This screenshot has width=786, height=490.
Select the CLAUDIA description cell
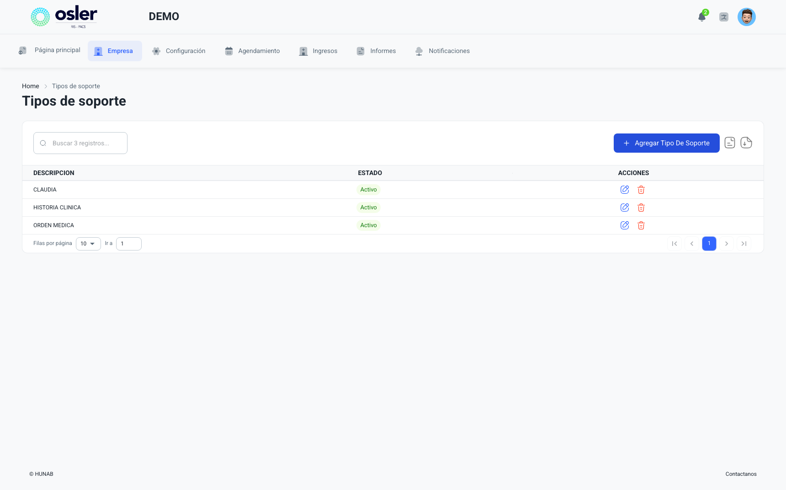point(45,190)
